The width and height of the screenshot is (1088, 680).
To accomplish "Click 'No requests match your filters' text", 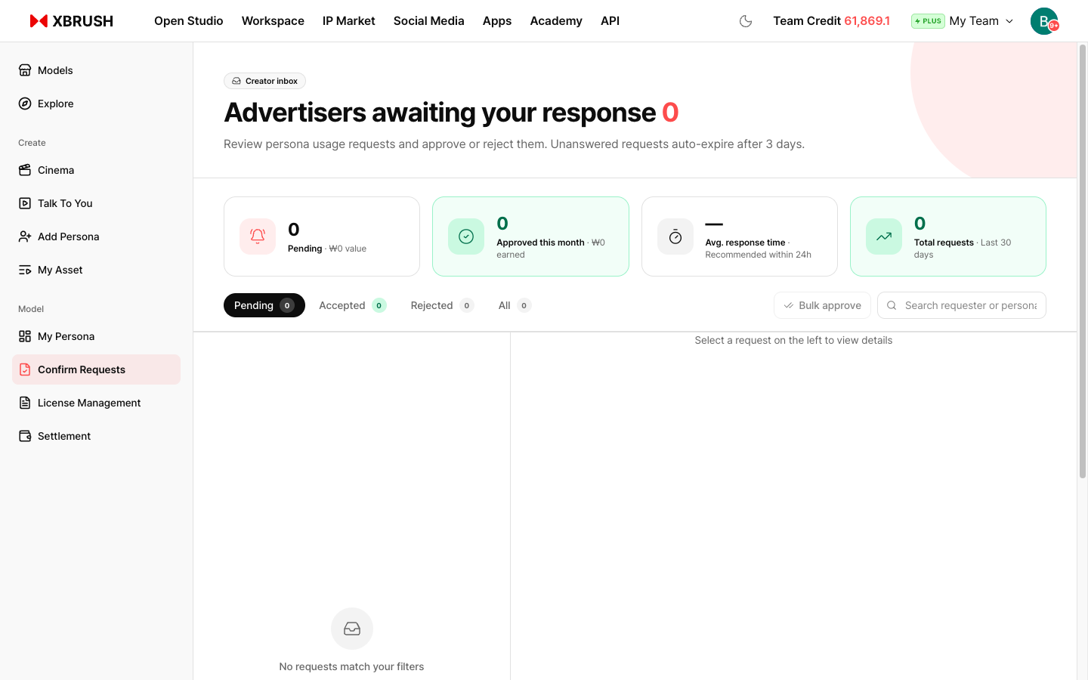I will click(351, 666).
